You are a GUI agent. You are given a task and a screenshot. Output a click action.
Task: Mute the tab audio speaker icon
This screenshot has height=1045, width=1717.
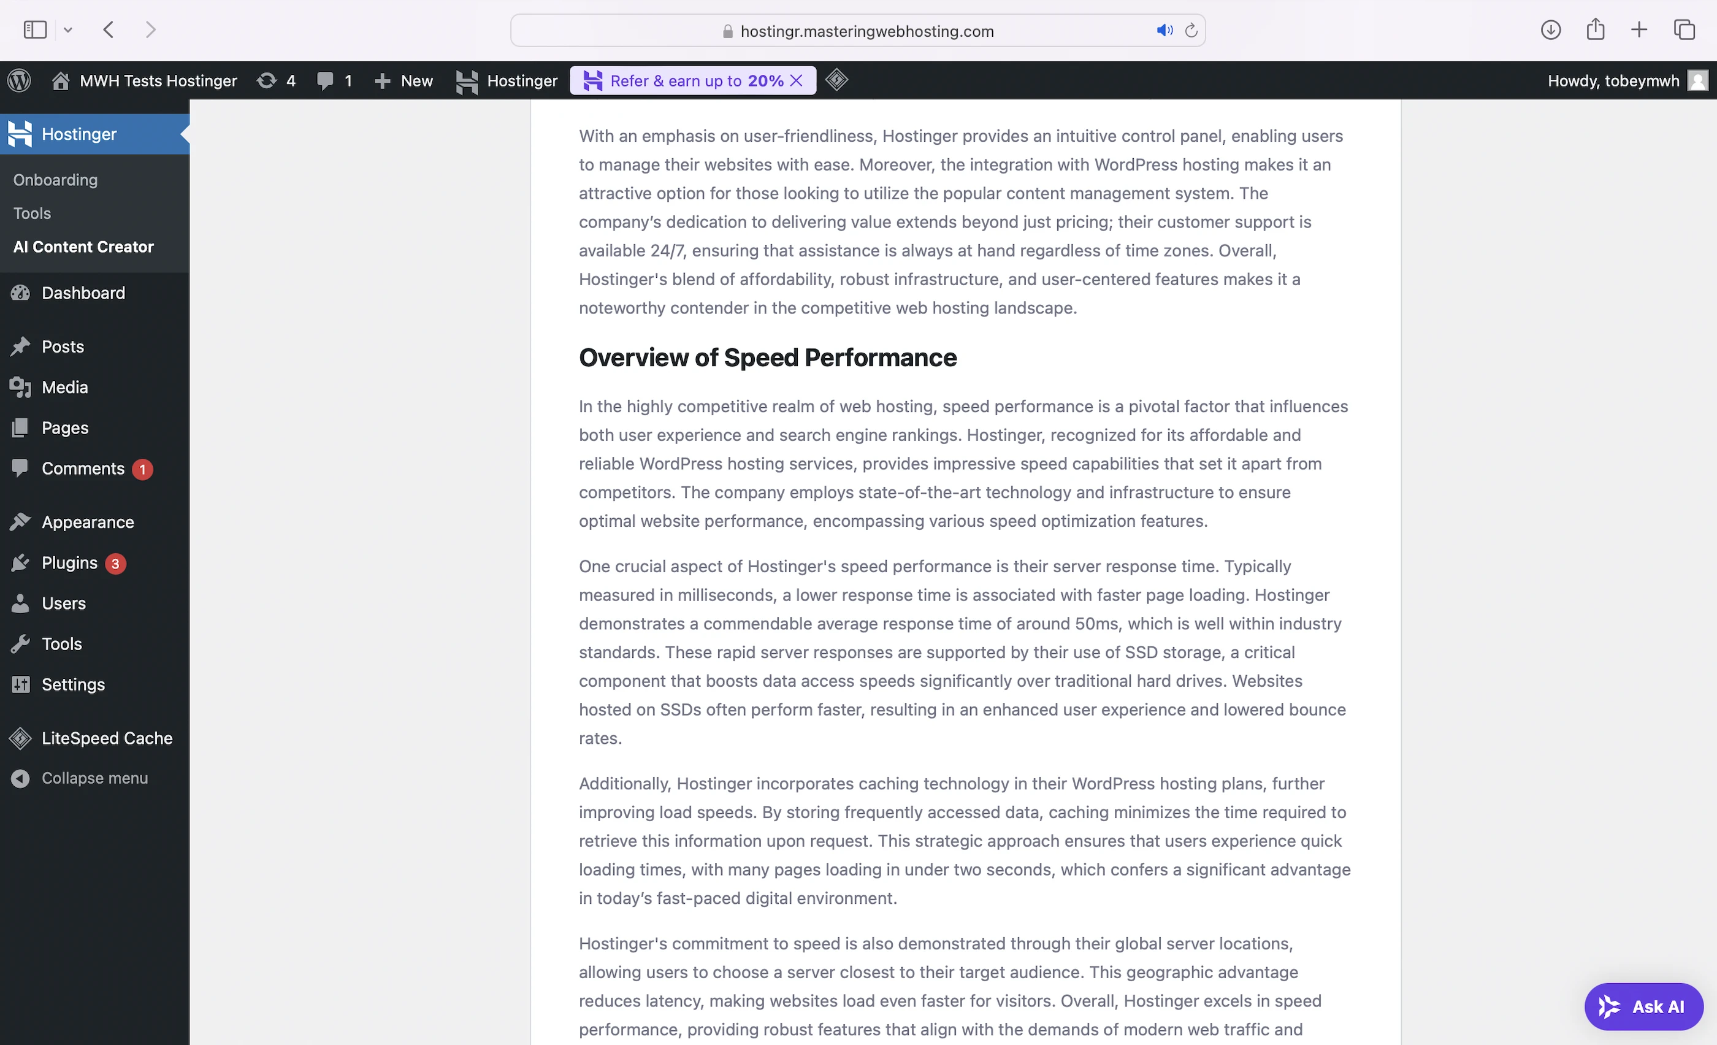[1164, 31]
